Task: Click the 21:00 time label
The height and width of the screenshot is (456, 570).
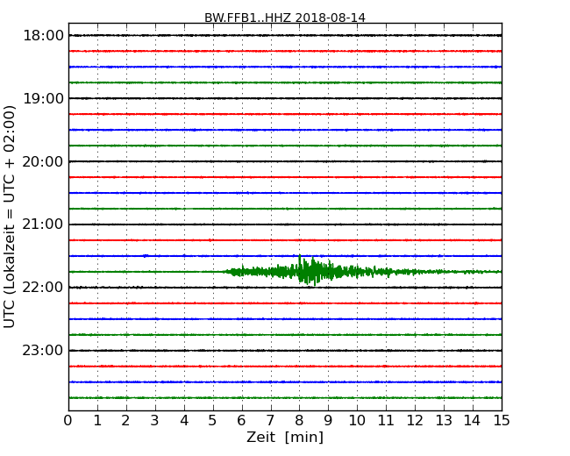Action: tap(43, 224)
